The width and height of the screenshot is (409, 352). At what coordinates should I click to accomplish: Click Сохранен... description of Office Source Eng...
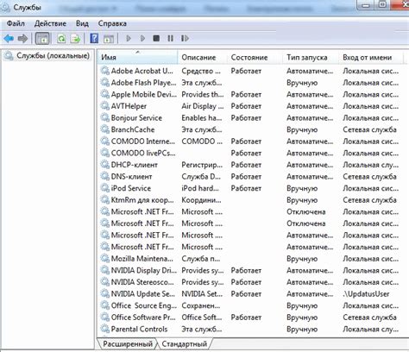201,305
